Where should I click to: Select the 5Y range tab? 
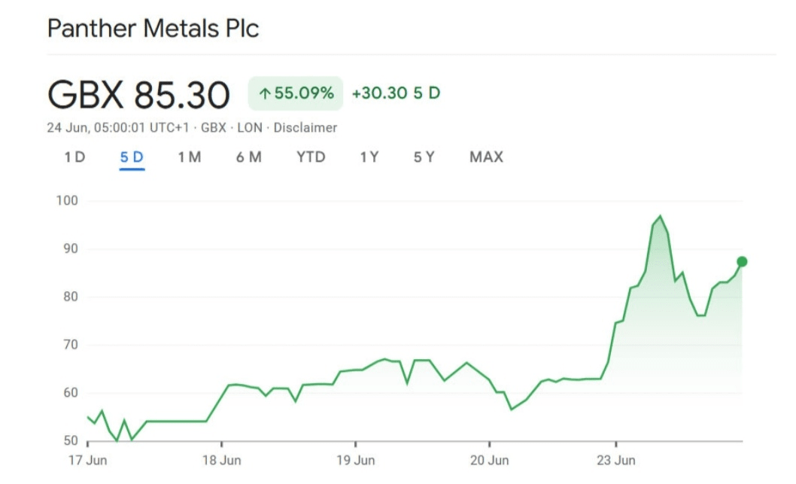tap(424, 157)
